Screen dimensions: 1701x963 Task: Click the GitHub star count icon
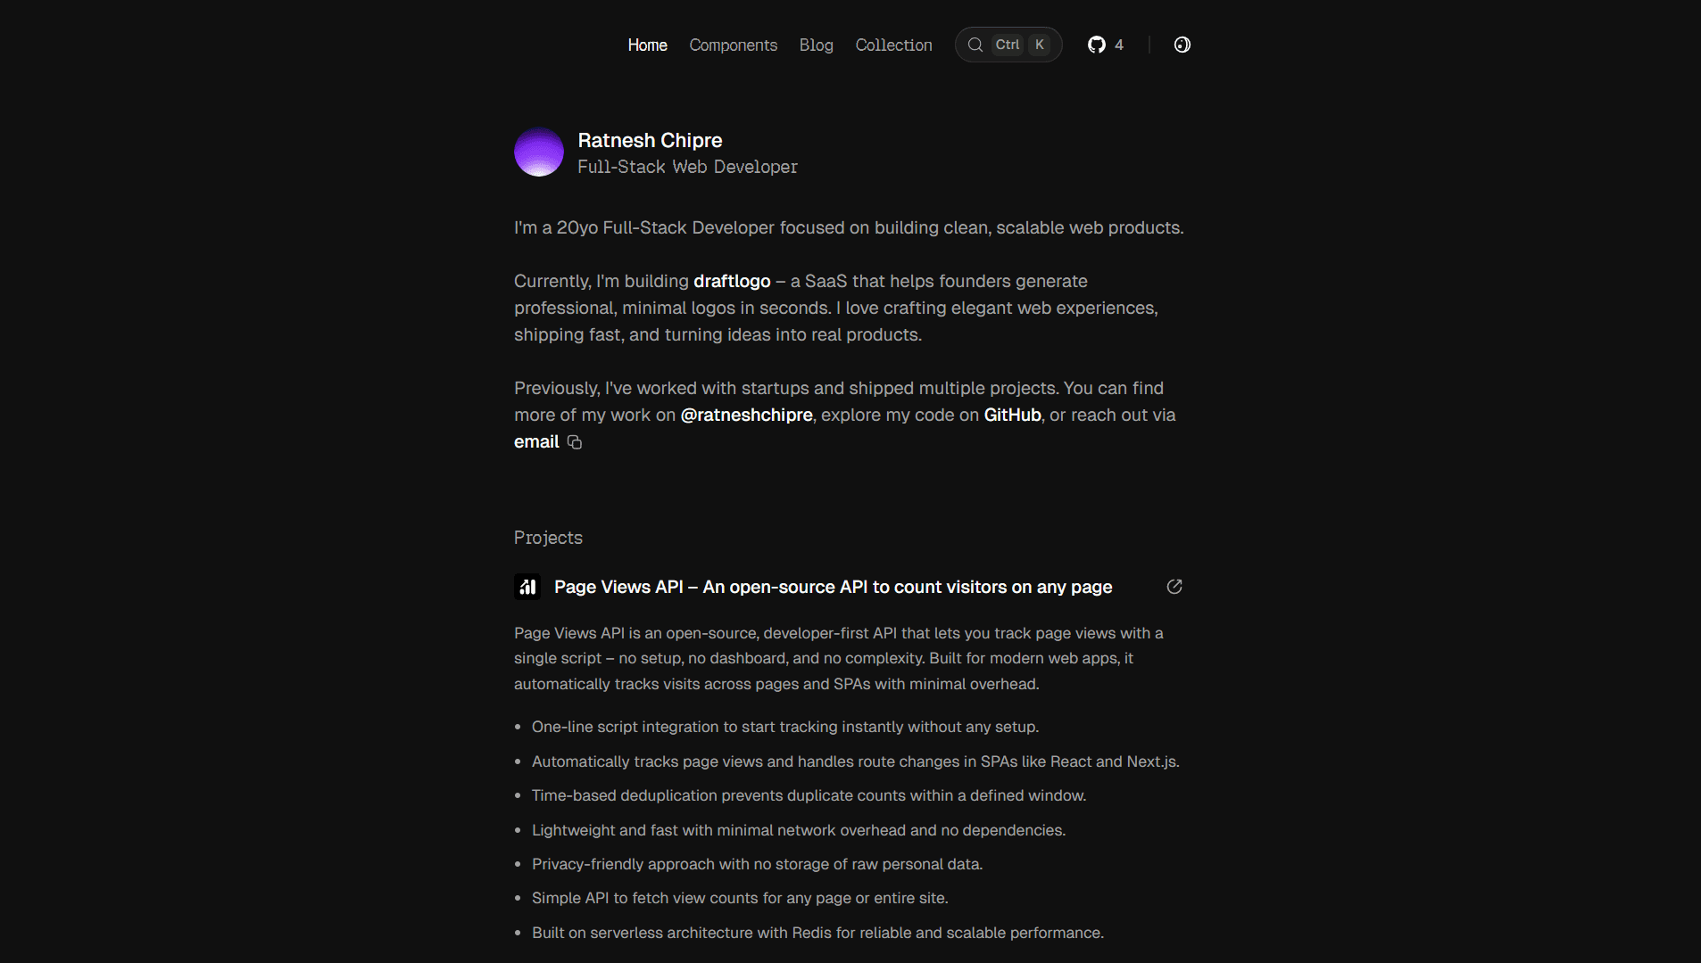[1097, 45]
